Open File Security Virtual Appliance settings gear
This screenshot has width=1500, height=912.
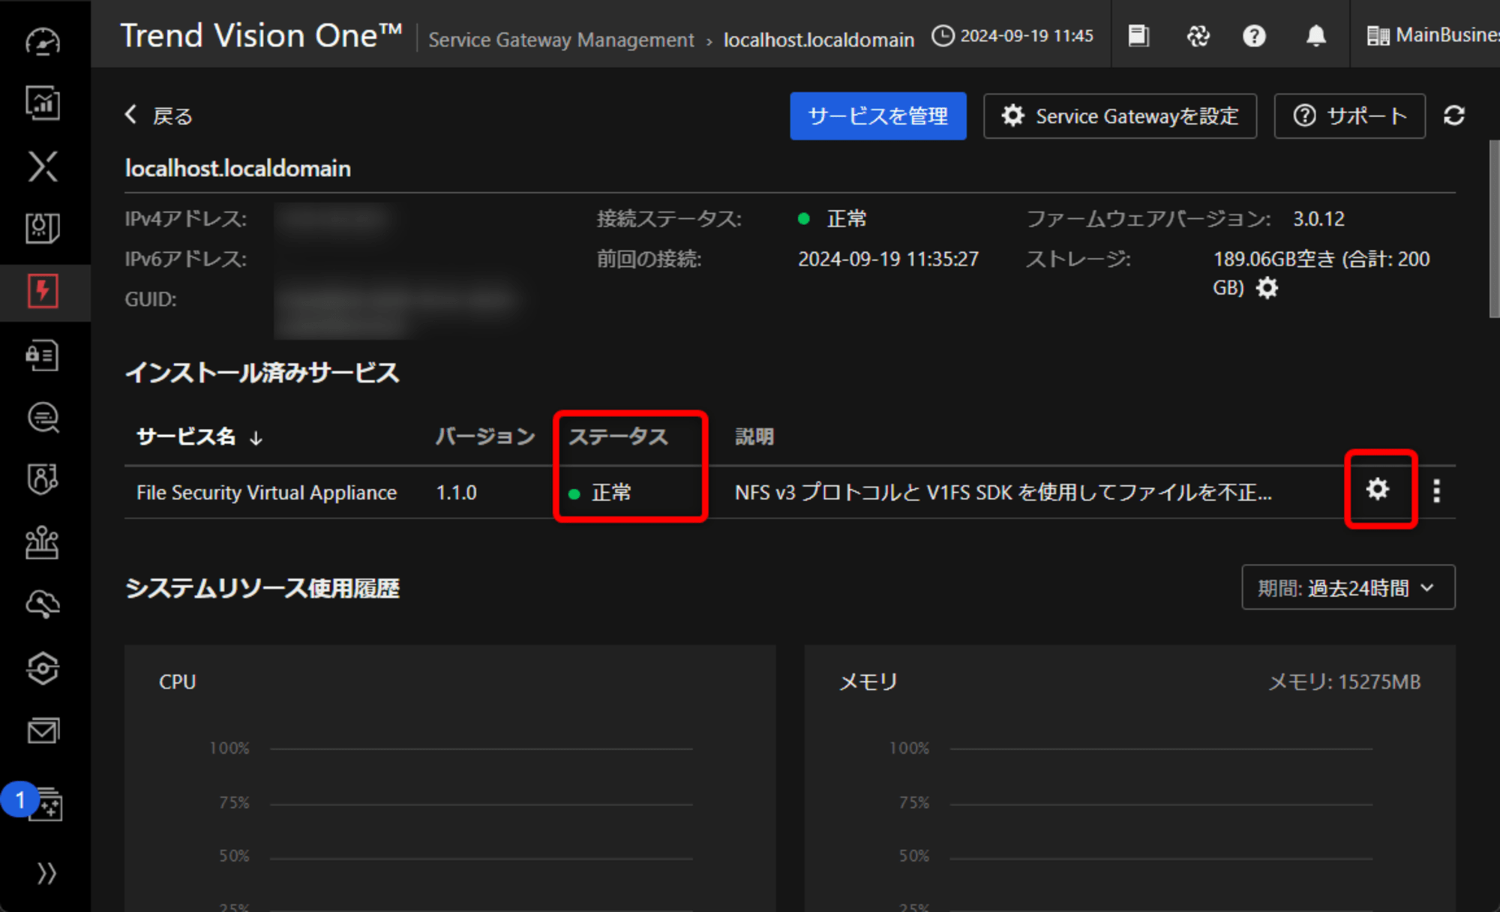coord(1378,490)
